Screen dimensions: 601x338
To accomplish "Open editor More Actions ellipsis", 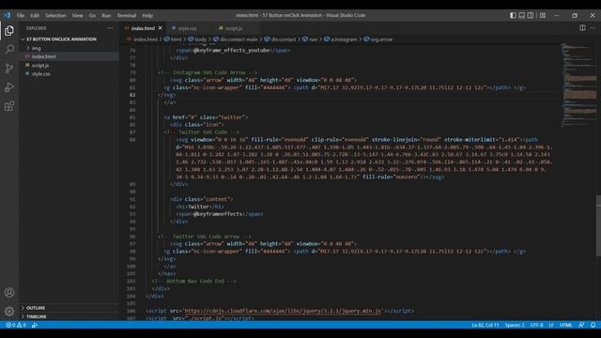I will pyautogui.click(x=593, y=27).
